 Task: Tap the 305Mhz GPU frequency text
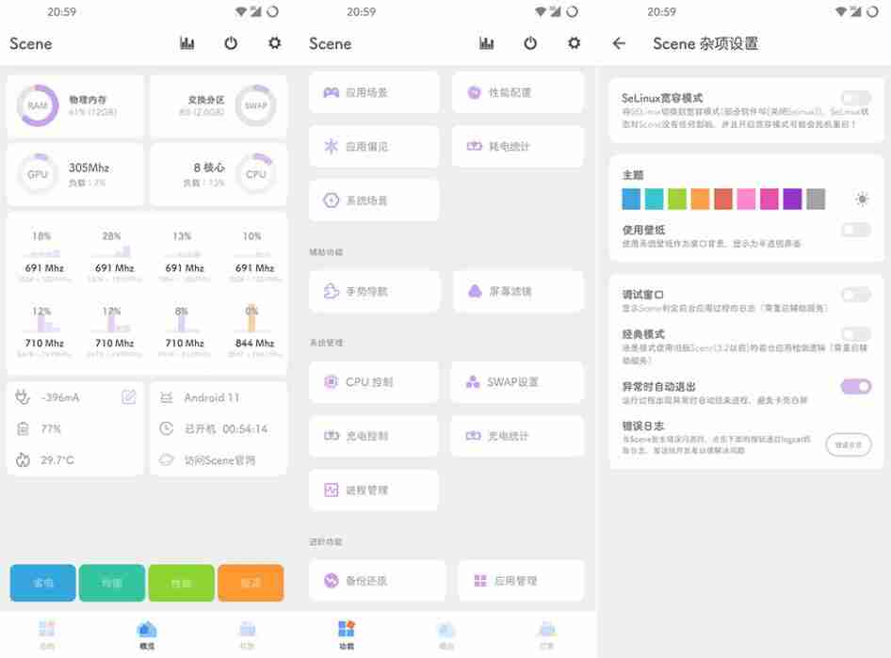89,168
